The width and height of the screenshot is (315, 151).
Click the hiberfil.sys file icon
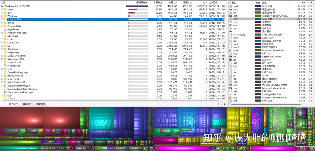tap(5, 36)
